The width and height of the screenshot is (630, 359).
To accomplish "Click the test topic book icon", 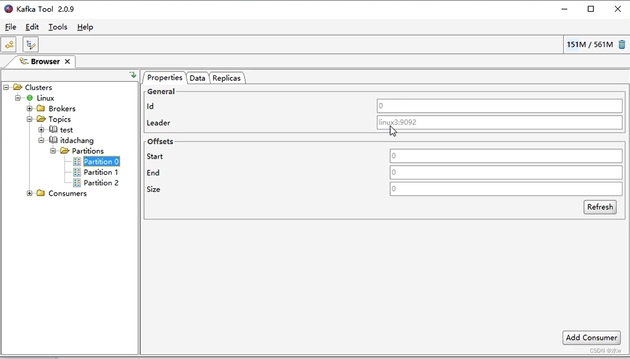I will coord(53,130).
